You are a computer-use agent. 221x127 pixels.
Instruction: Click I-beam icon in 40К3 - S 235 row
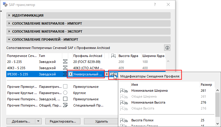click(x=65, y=68)
